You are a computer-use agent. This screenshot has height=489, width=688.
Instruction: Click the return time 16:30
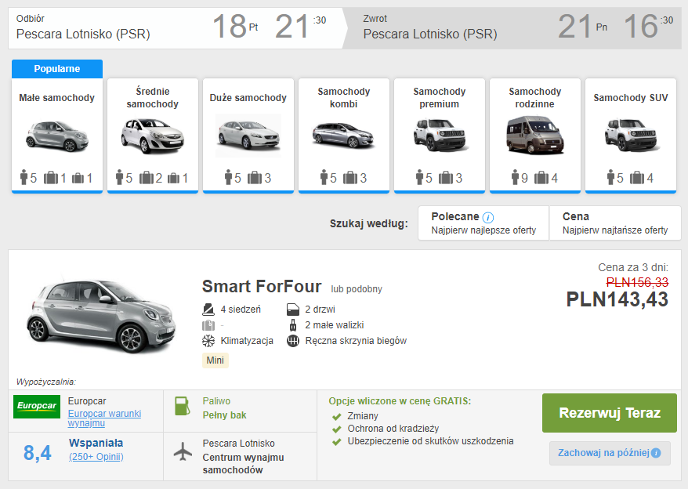(x=648, y=27)
